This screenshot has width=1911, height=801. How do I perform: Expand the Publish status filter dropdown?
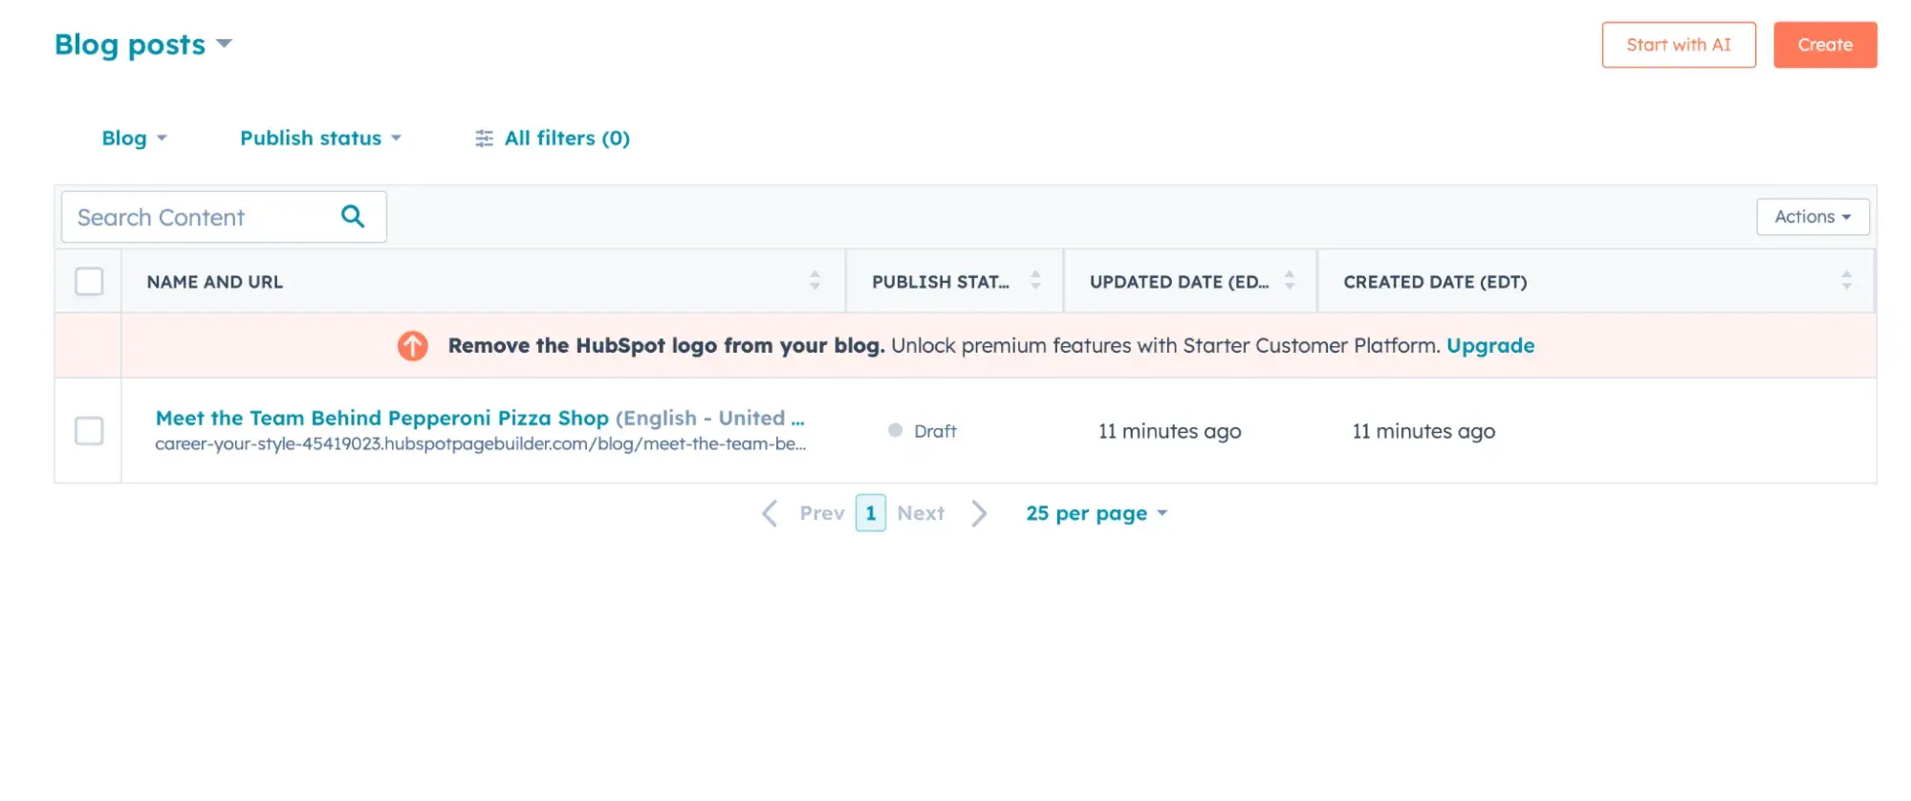(320, 139)
